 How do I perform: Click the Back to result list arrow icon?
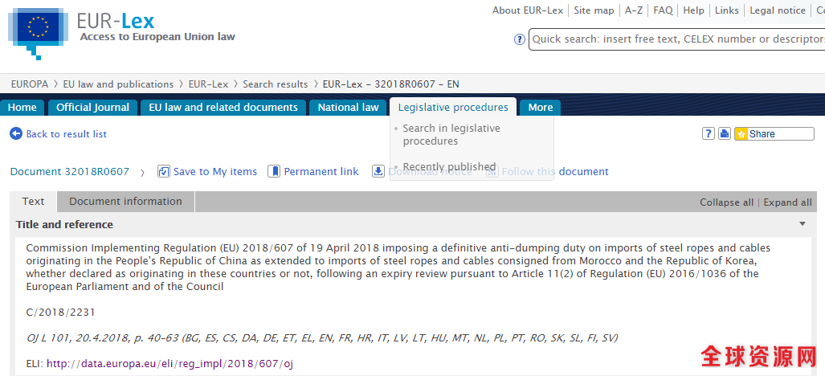tap(16, 133)
